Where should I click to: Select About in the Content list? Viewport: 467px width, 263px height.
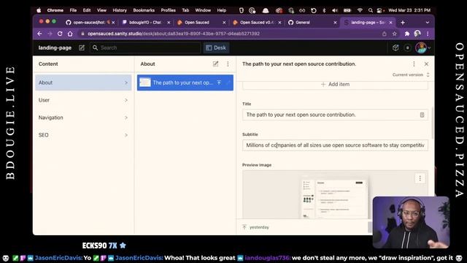83,83
